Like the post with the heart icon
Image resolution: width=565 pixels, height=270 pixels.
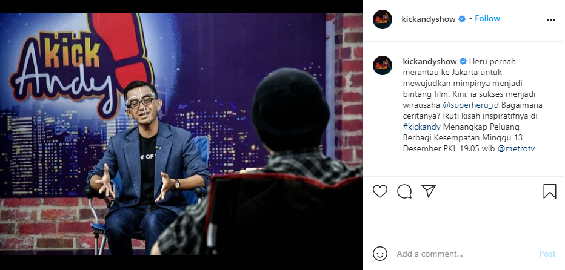tap(379, 191)
